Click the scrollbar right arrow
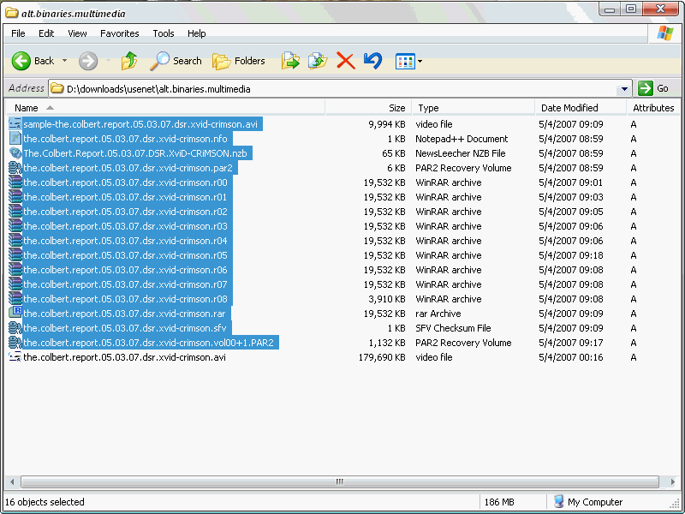Viewport: 685px width, 514px height. point(672,481)
